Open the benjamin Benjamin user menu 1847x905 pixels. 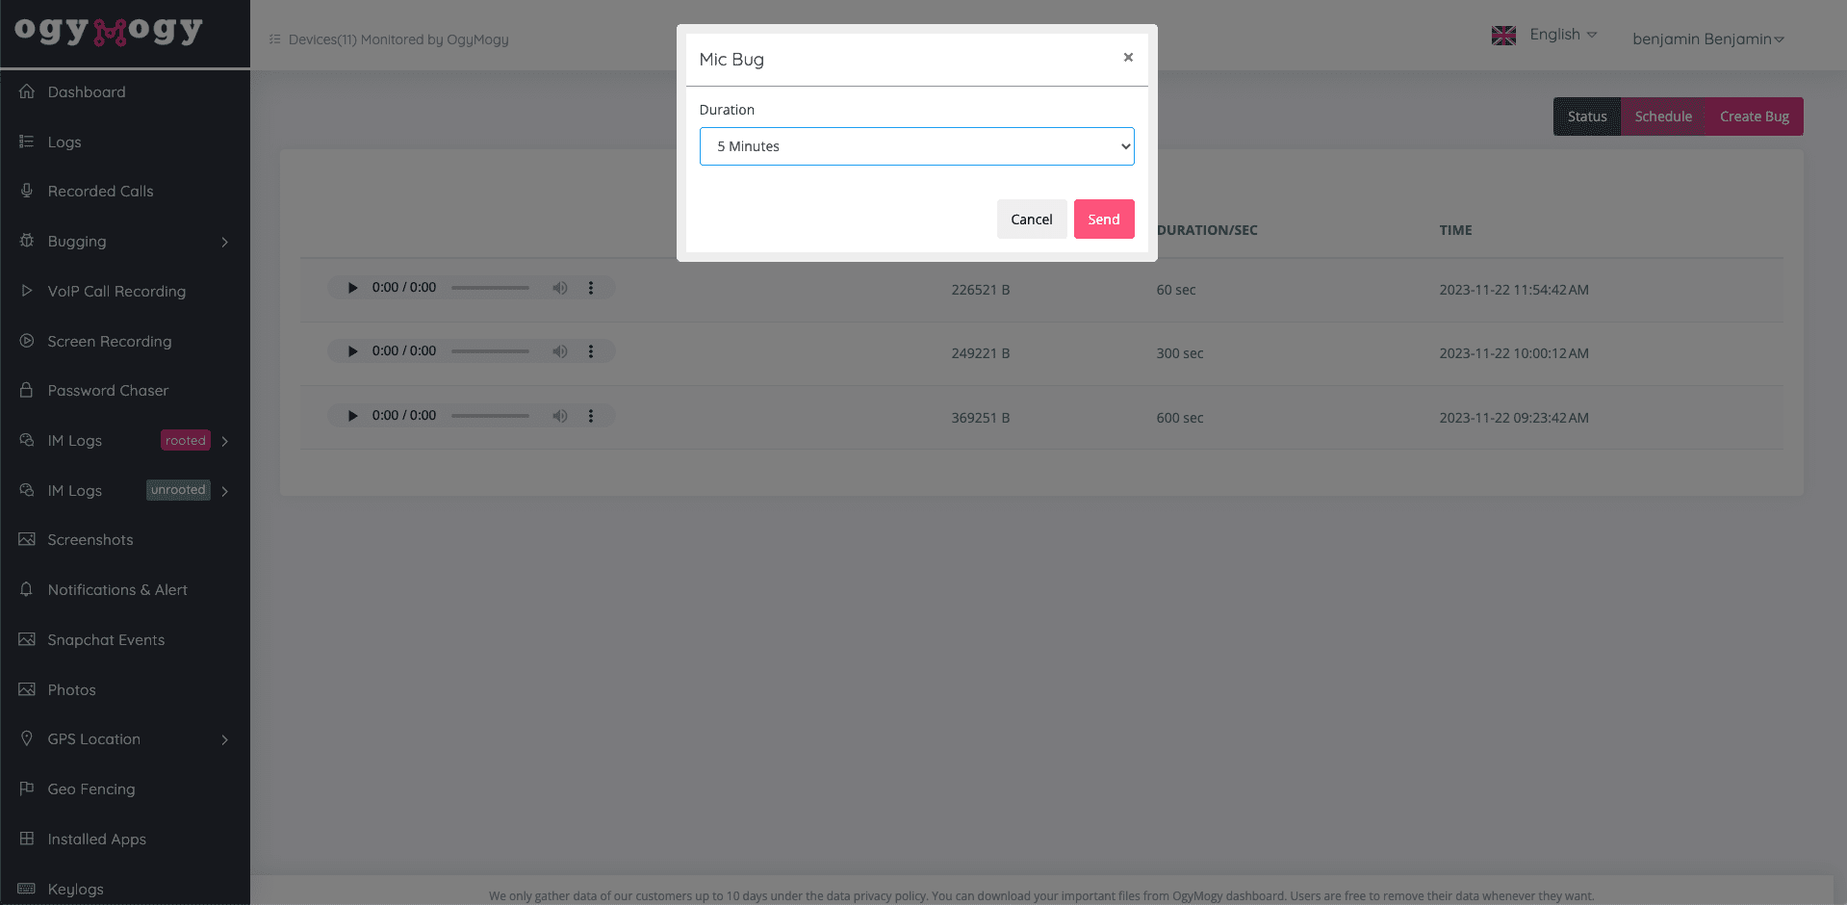pyautogui.click(x=1708, y=39)
